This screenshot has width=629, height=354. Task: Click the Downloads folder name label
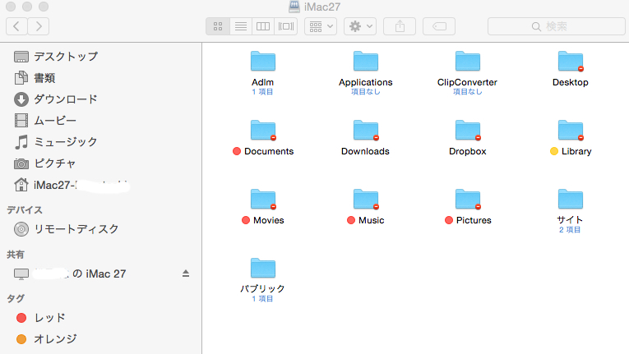tap(365, 151)
